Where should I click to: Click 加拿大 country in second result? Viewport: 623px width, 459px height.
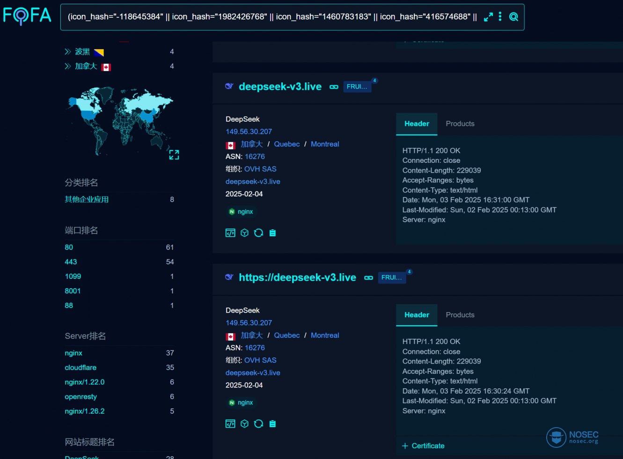252,335
